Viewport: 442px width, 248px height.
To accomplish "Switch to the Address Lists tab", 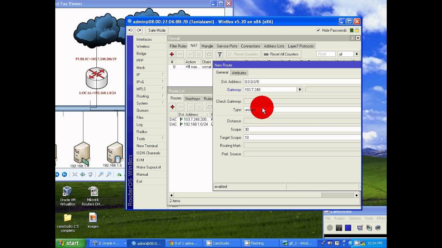I will coord(274,46).
